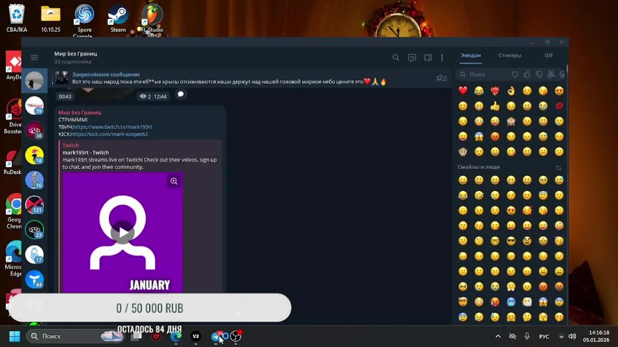
Task: Open channel header Мир Без Границ
Action: [x=76, y=53]
